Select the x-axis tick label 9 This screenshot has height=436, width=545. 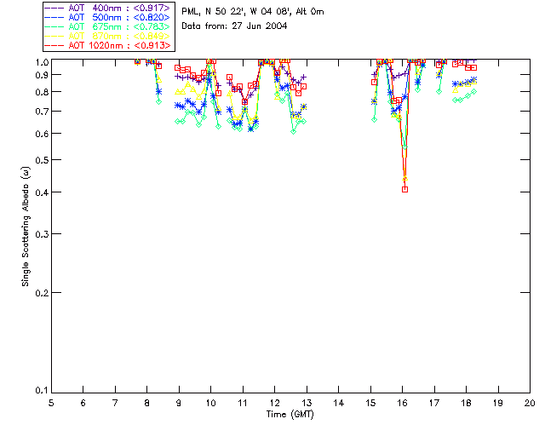click(179, 403)
